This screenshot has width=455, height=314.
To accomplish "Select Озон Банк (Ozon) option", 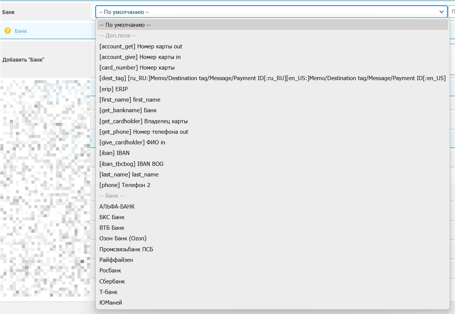I will 123,238.
